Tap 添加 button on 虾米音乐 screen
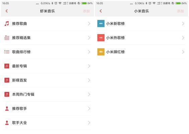The width and height of the screenshot is (189, 134). point(86,11)
